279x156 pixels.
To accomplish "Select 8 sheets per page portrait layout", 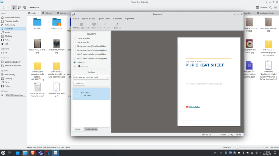I will click(x=90, y=58).
